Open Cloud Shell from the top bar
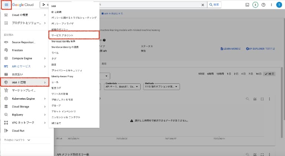Image resolution: width=285 pixels, height=156 pixels. [248, 5]
